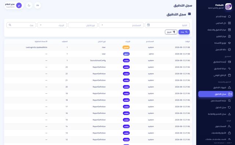Click the blue بحث search button
The image size is (235, 145).
184,32
